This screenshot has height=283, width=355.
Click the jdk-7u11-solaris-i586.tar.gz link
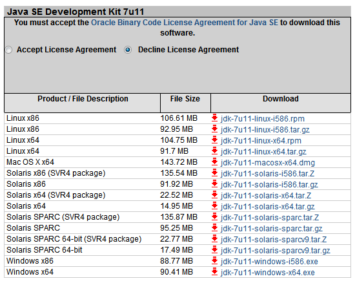point(269,185)
